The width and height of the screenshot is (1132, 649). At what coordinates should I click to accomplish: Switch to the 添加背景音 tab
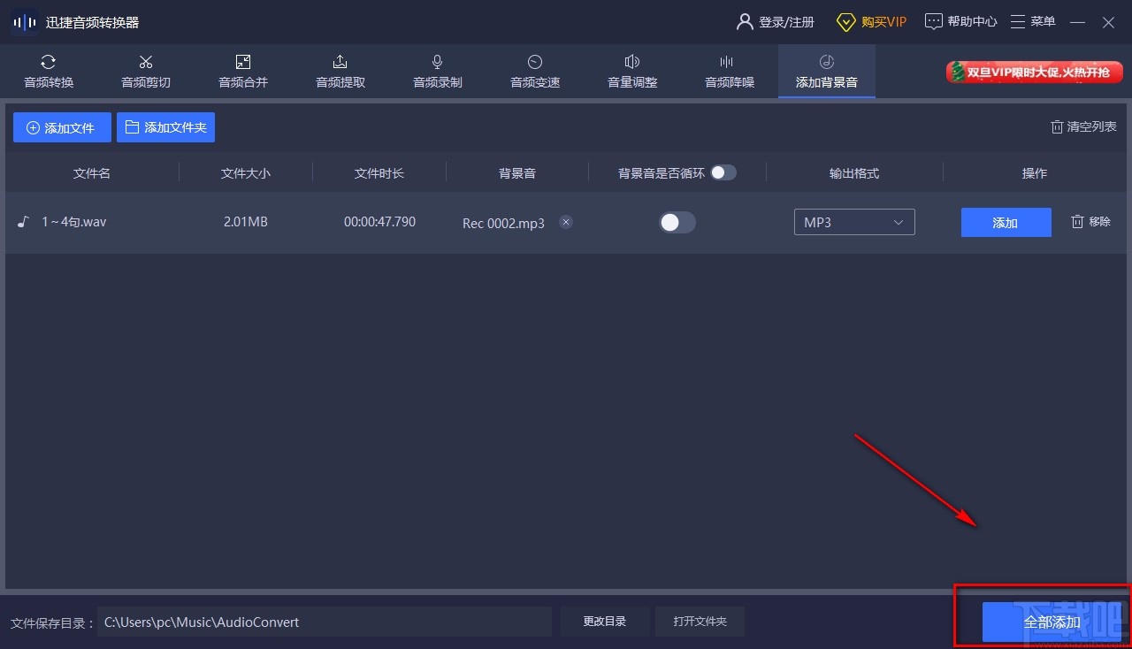pos(826,71)
